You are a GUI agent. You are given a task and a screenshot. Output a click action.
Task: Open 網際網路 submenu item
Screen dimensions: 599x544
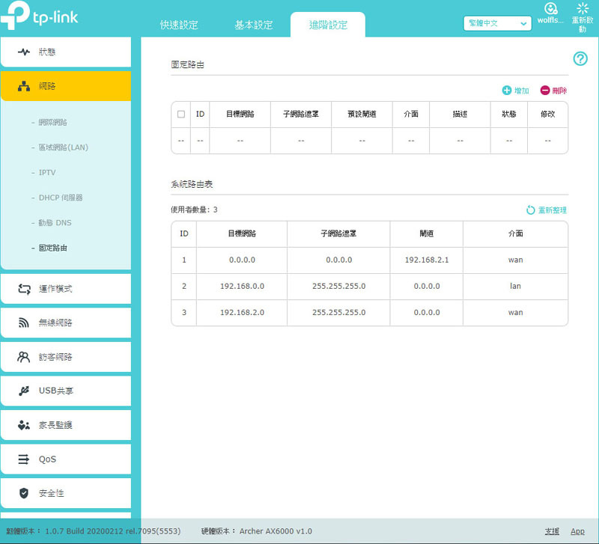coord(52,122)
